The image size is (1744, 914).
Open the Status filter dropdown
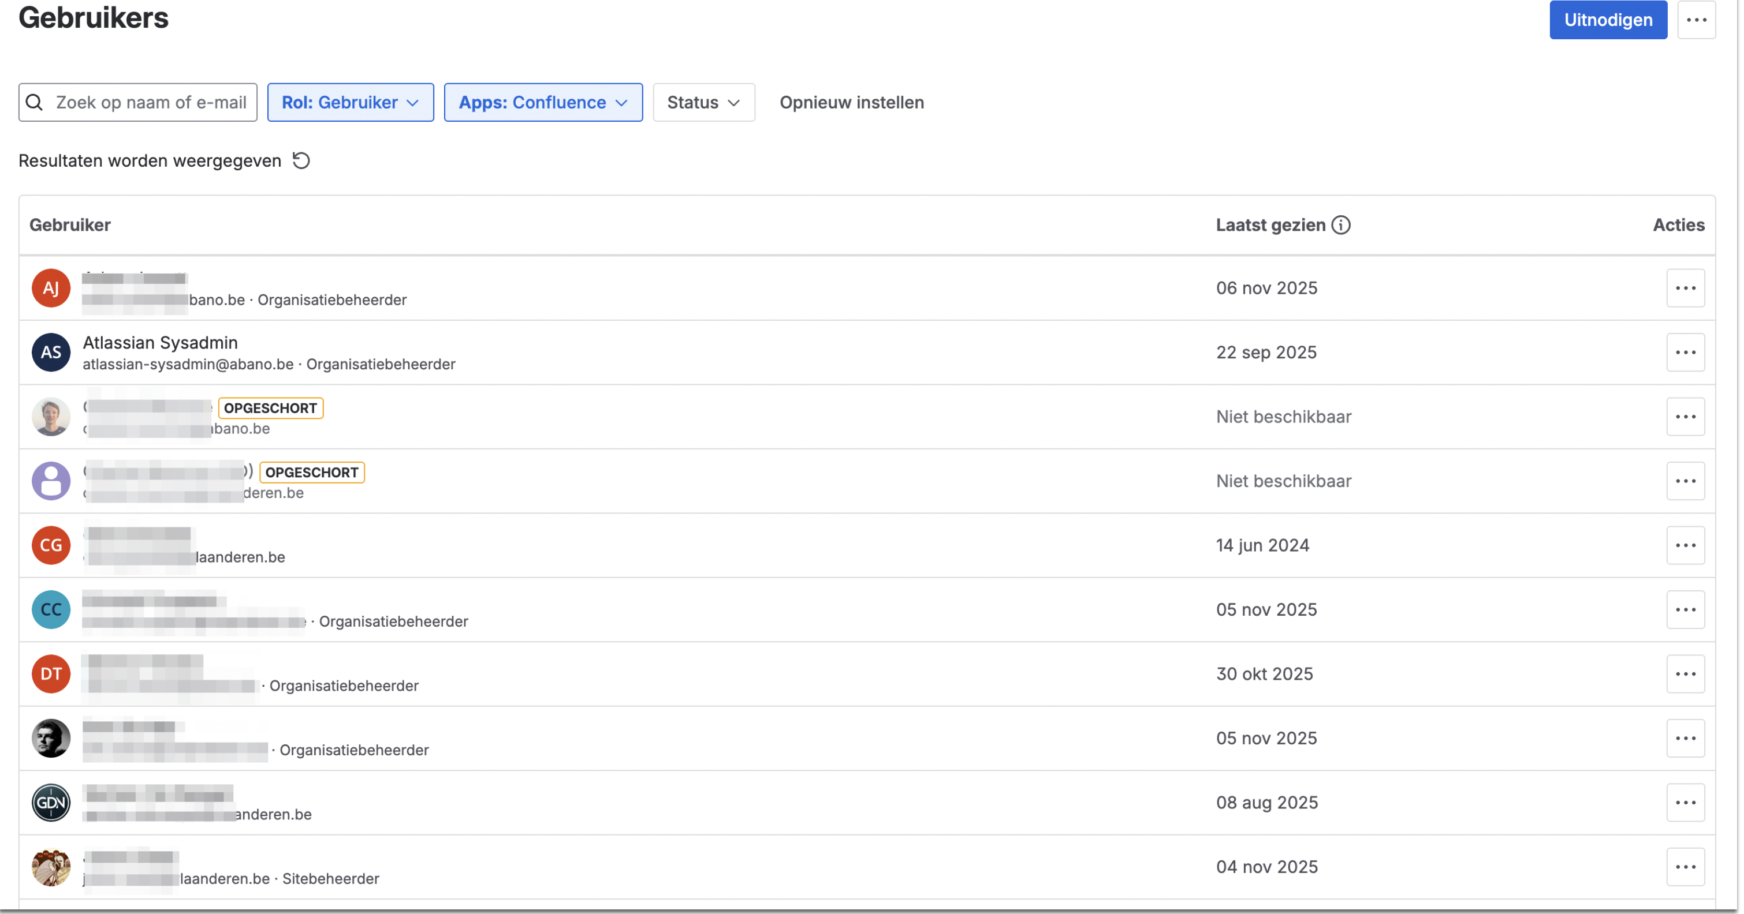click(x=703, y=102)
